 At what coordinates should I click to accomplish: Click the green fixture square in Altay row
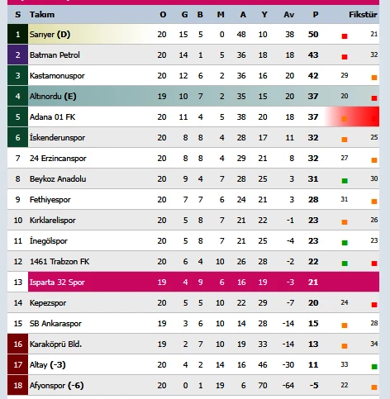pos(374,367)
